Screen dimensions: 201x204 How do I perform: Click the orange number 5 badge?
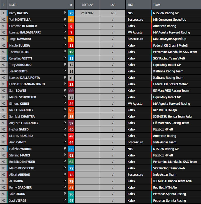71,20
